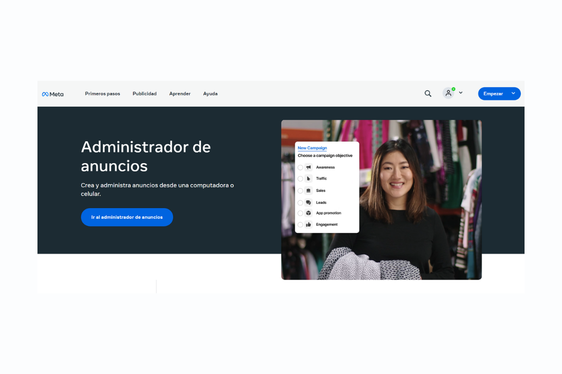Open the user account avatar icon

(448, 93)
